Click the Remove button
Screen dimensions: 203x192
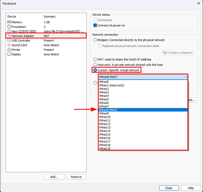click(76, 177)
